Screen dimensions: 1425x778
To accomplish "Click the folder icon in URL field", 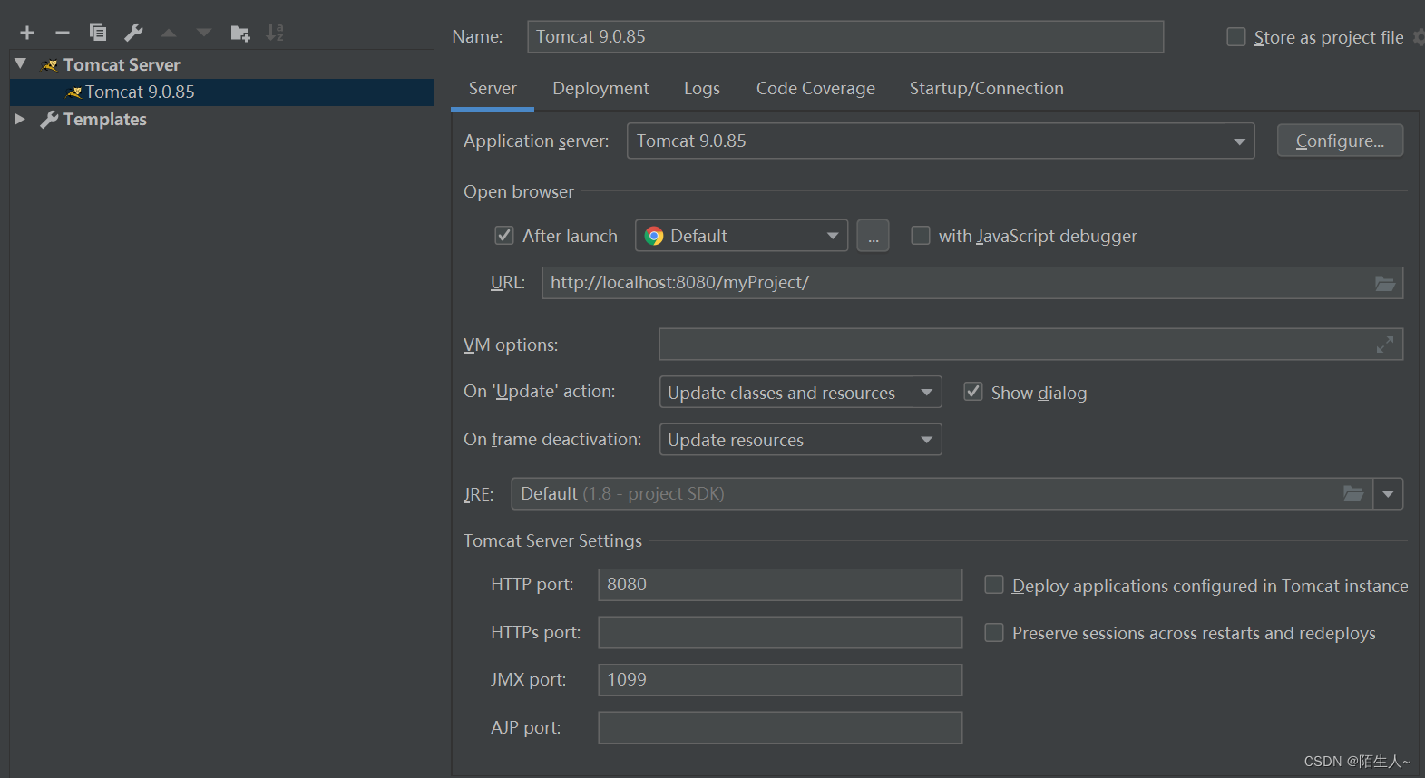I will point(1385,283).
